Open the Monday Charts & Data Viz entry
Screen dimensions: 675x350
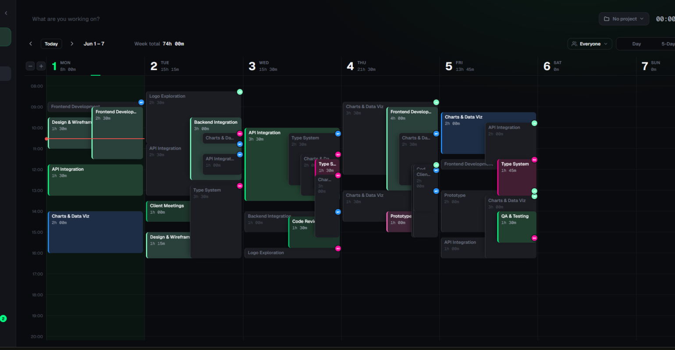click(x=96, y=232)
